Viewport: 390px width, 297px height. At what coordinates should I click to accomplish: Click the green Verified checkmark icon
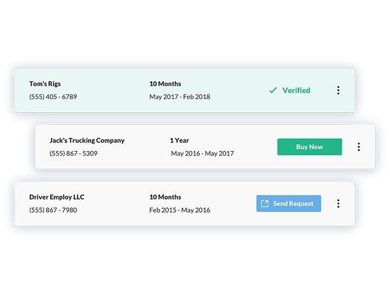273,90
